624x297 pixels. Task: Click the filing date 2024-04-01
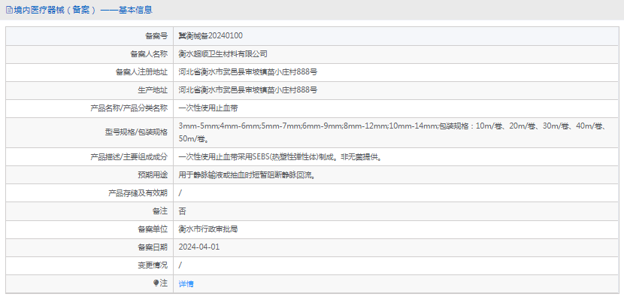point(199,247)
